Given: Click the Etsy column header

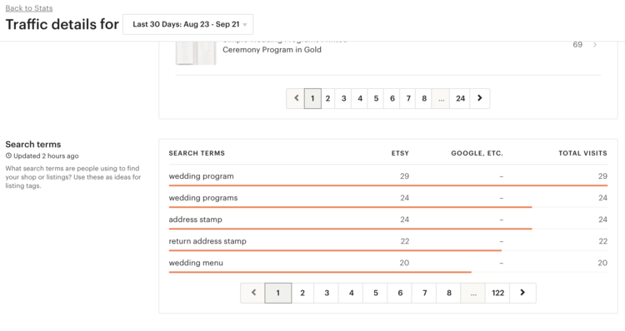Looking at the screenshot, I should pyautogui.click(x=400, y=153).
